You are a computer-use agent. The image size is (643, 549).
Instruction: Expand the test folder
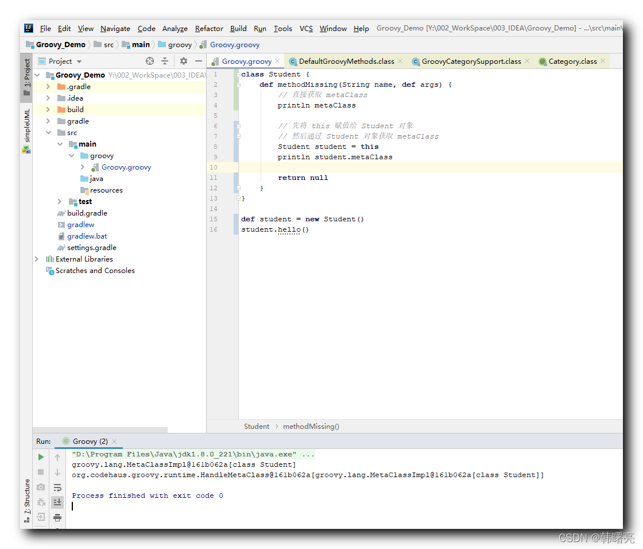(60, 202)
